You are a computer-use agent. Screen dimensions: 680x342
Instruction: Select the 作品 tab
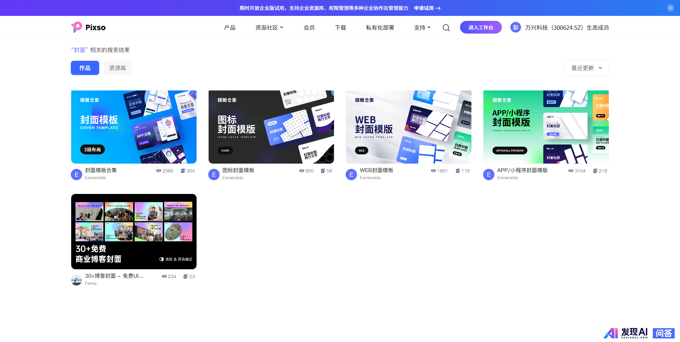point(85,68)
